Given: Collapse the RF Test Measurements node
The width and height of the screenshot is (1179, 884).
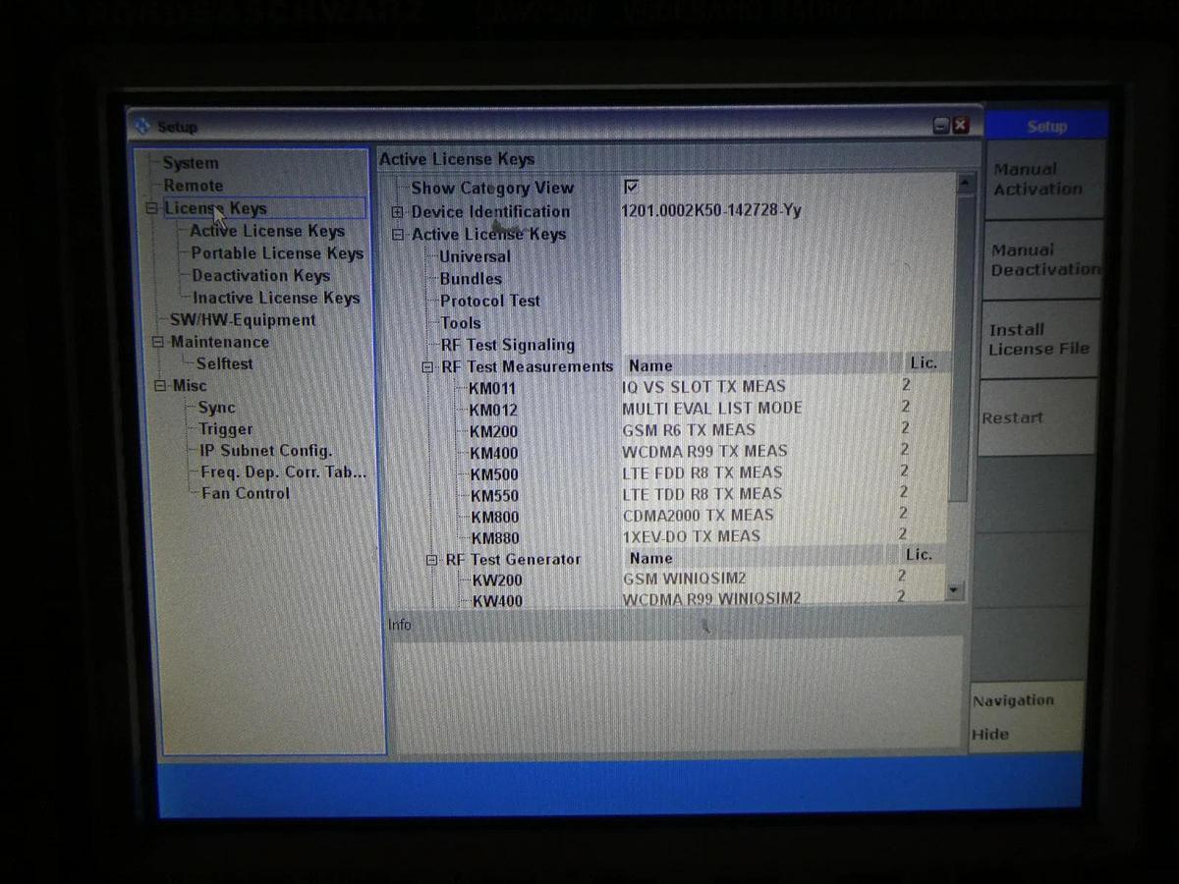Looking at the screenshot, I should [x=427, y=367].
